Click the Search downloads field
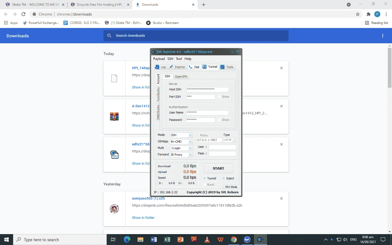Image resolution: width=392 pixels, height=245 pixels. point(196,36)
